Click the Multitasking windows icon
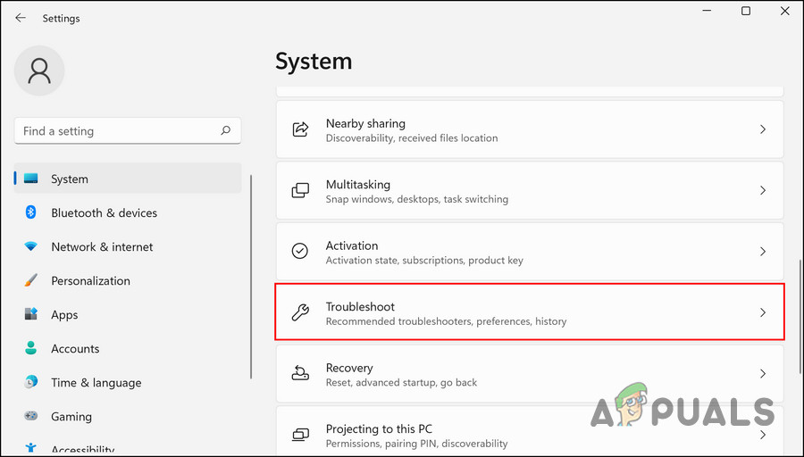Screen dimensions: 804x457 click(x=300, y=191)
